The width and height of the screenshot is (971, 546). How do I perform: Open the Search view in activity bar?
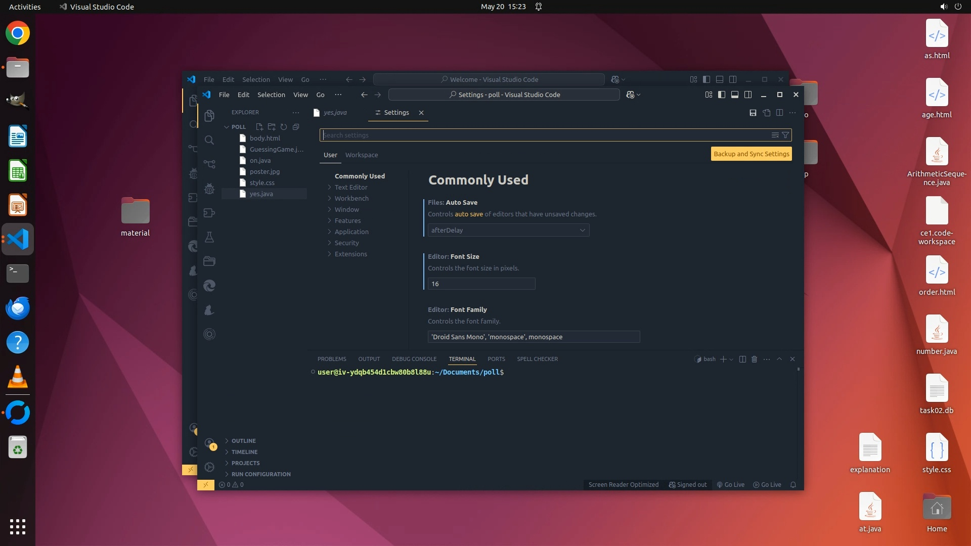209,140
